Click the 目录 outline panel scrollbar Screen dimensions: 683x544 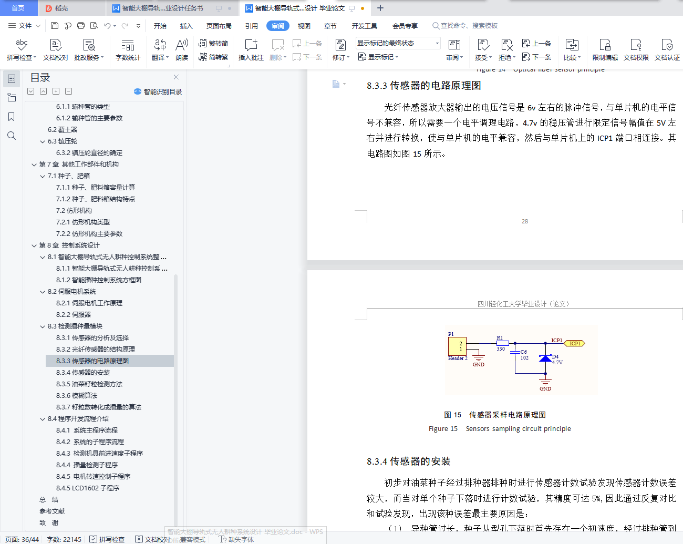click(x=175, y=399)
